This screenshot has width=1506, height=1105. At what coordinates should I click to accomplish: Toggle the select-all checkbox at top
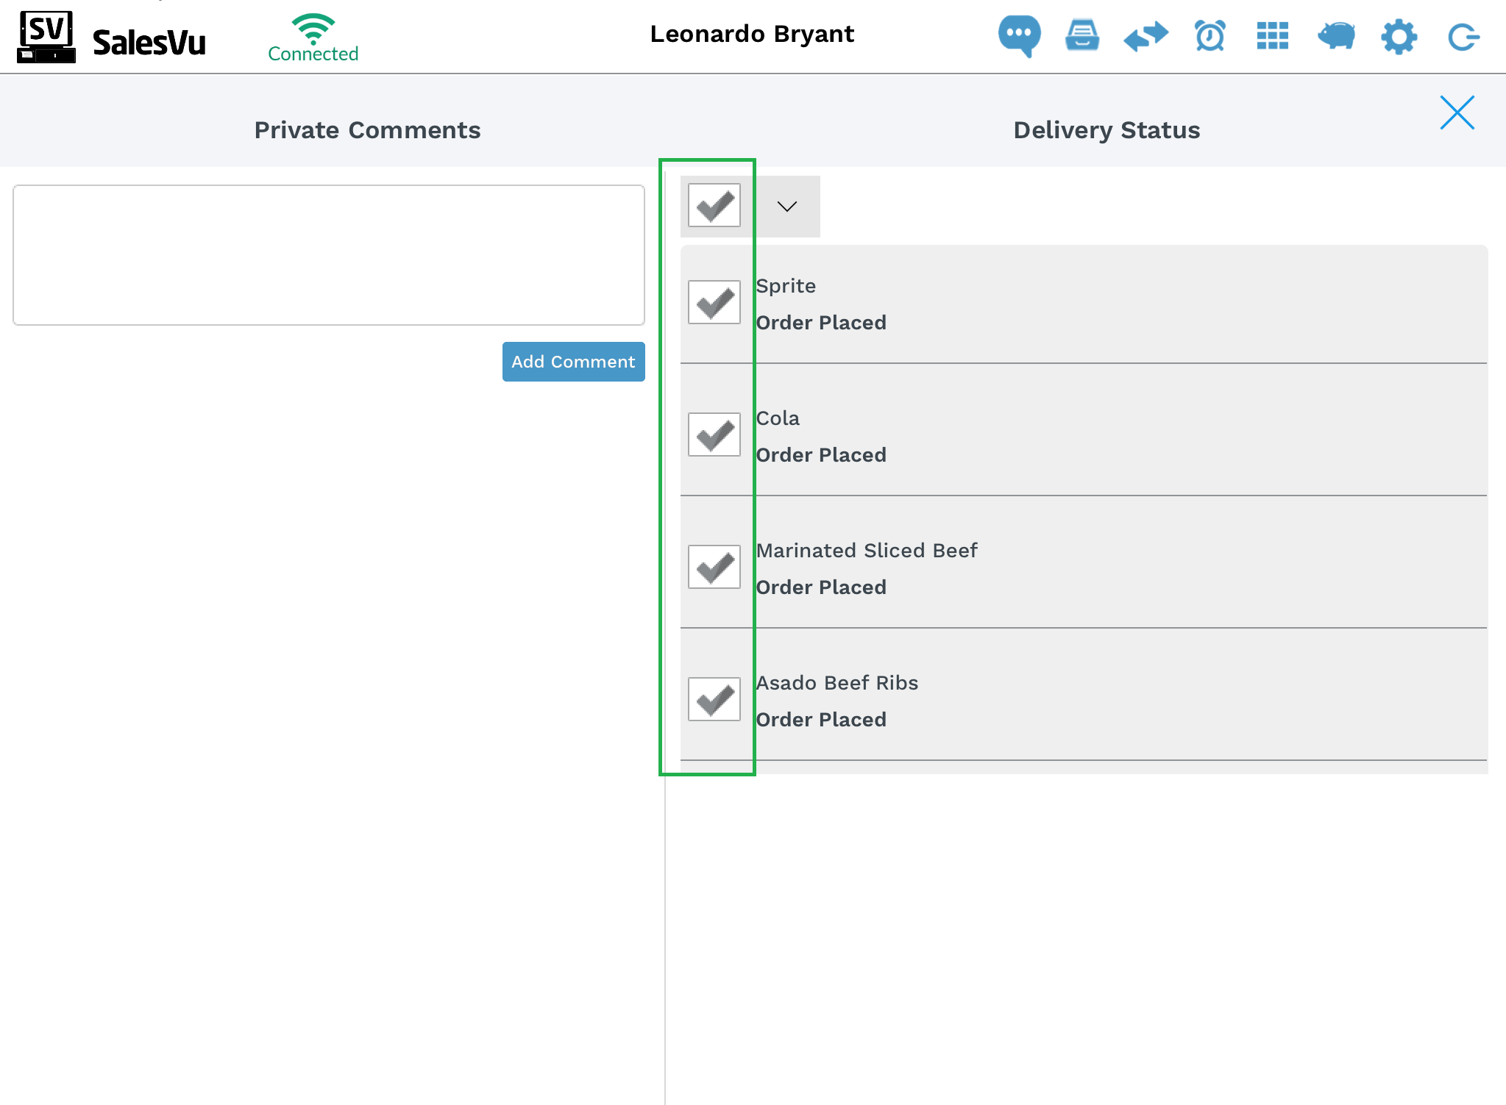point(714,205)
